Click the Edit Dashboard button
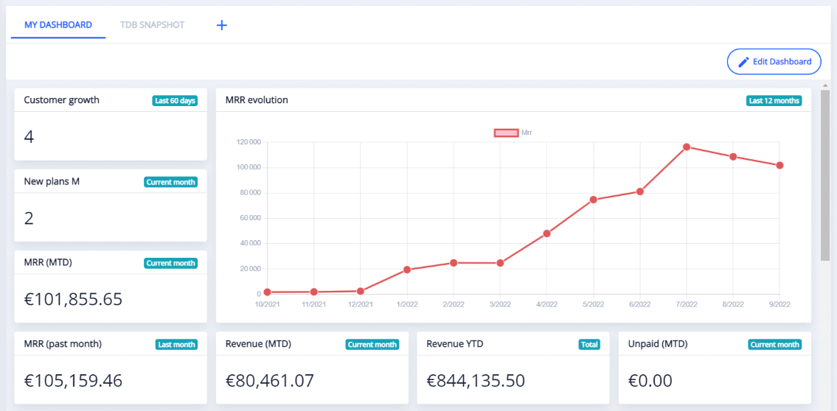This screenshot has height=411, width=837. 774,62
